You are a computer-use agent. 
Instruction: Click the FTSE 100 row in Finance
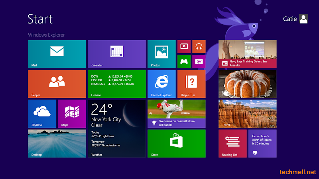coord(111,80)
